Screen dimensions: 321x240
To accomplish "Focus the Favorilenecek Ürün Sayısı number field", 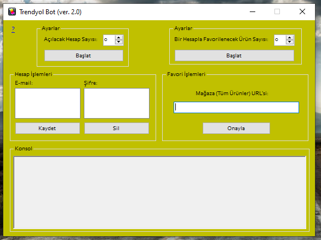I will (x=280, y=40).
